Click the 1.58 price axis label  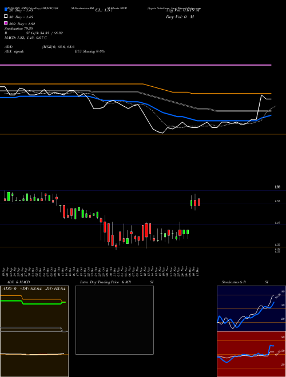[x=277, y=201]
